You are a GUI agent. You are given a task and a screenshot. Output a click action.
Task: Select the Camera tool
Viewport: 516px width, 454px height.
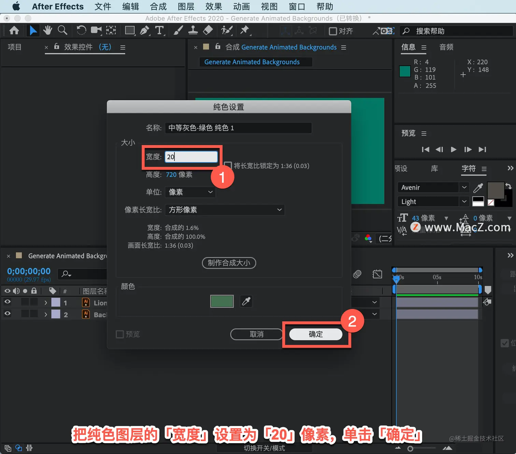(x=96, y=31)
